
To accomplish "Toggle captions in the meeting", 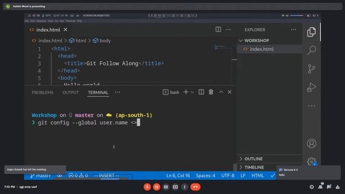I will point(166,187).
